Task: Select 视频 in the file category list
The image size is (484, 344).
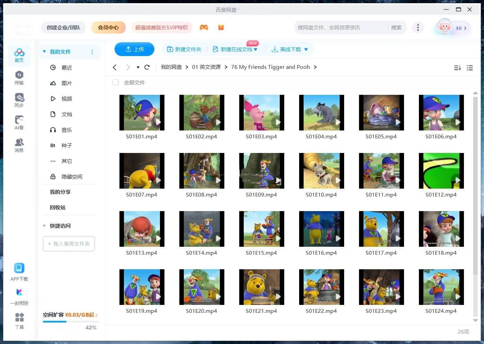Action: [66, 99]
